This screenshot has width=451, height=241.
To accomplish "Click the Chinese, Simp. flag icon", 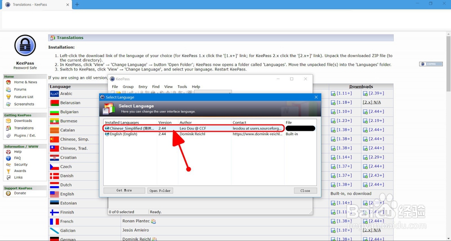I will pos(55,139).
